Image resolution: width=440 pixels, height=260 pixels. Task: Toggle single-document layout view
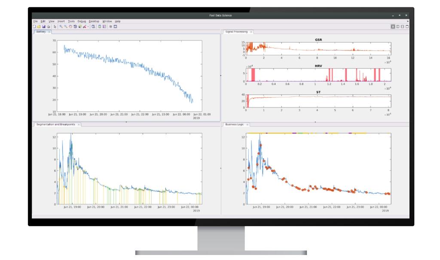point(407,27)
